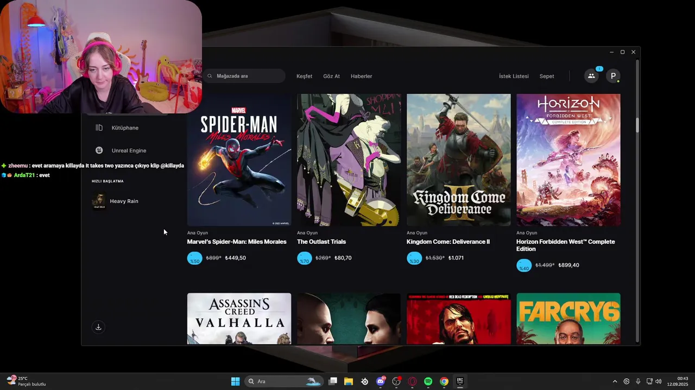Launch Heavy Rain from quick launch
The image size is (695, 390).
(x=124, y=201)
